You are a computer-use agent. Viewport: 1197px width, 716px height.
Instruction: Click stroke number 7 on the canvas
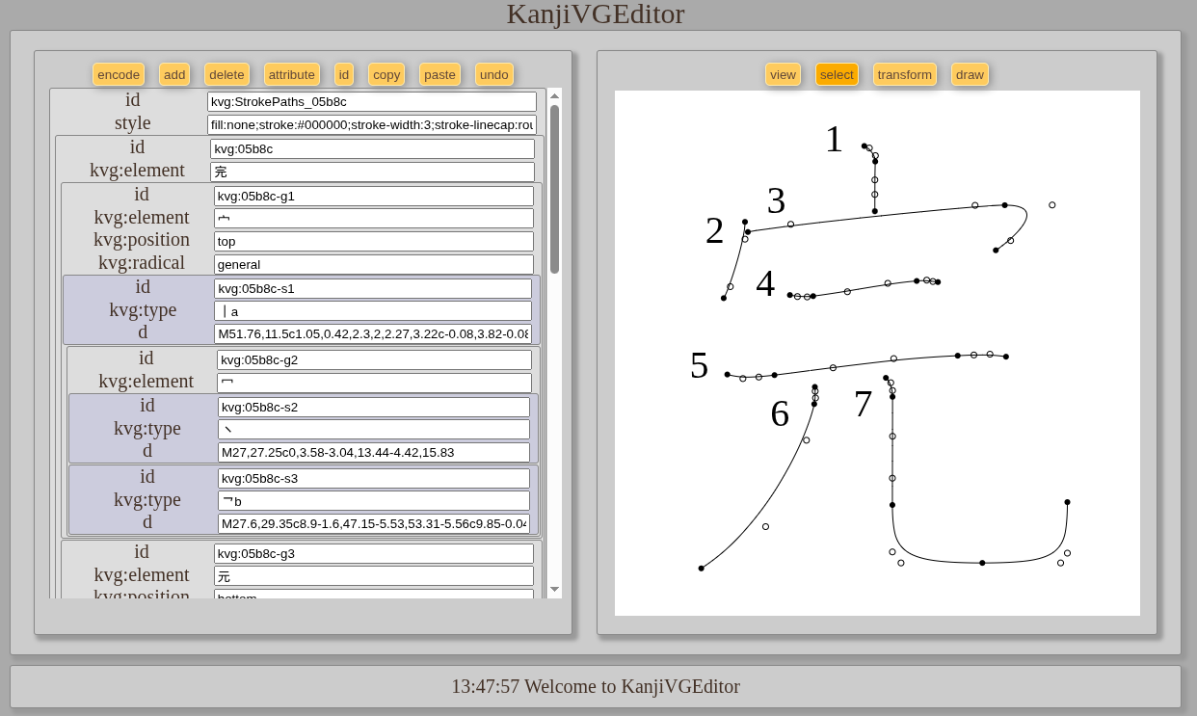pos(863,403)
